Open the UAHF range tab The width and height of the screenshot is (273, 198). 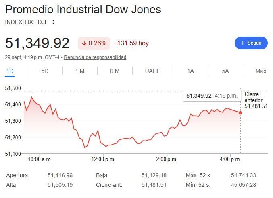pos(152,71)
